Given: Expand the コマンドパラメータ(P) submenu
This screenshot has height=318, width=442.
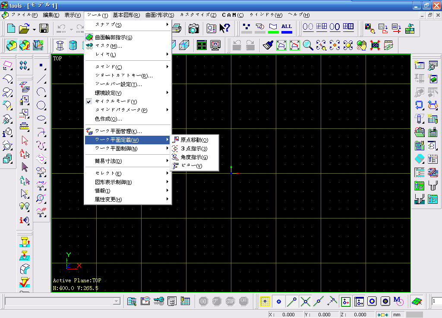Looking at the screenshot, I should coord(128,110).
